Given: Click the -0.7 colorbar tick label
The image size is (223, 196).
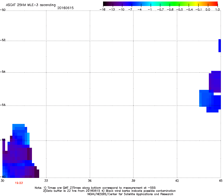Looking at the screenshot, I should click(160, 10).
